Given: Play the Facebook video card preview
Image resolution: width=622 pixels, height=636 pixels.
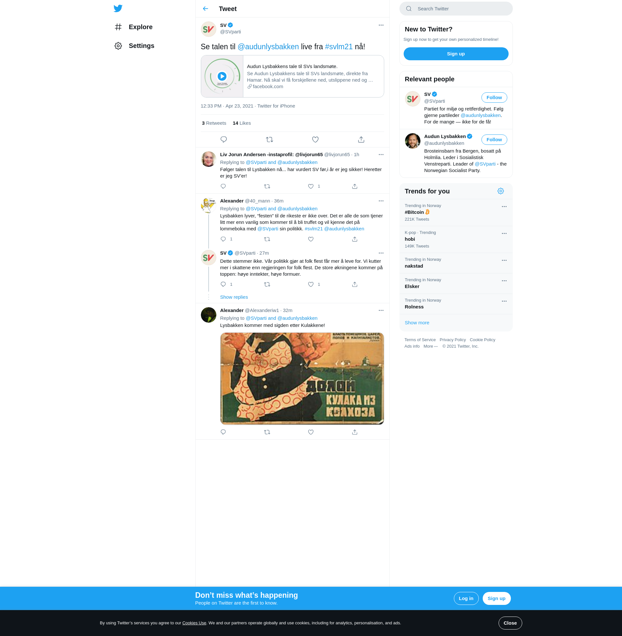Looking at the screenshot, I should (222, 76).
